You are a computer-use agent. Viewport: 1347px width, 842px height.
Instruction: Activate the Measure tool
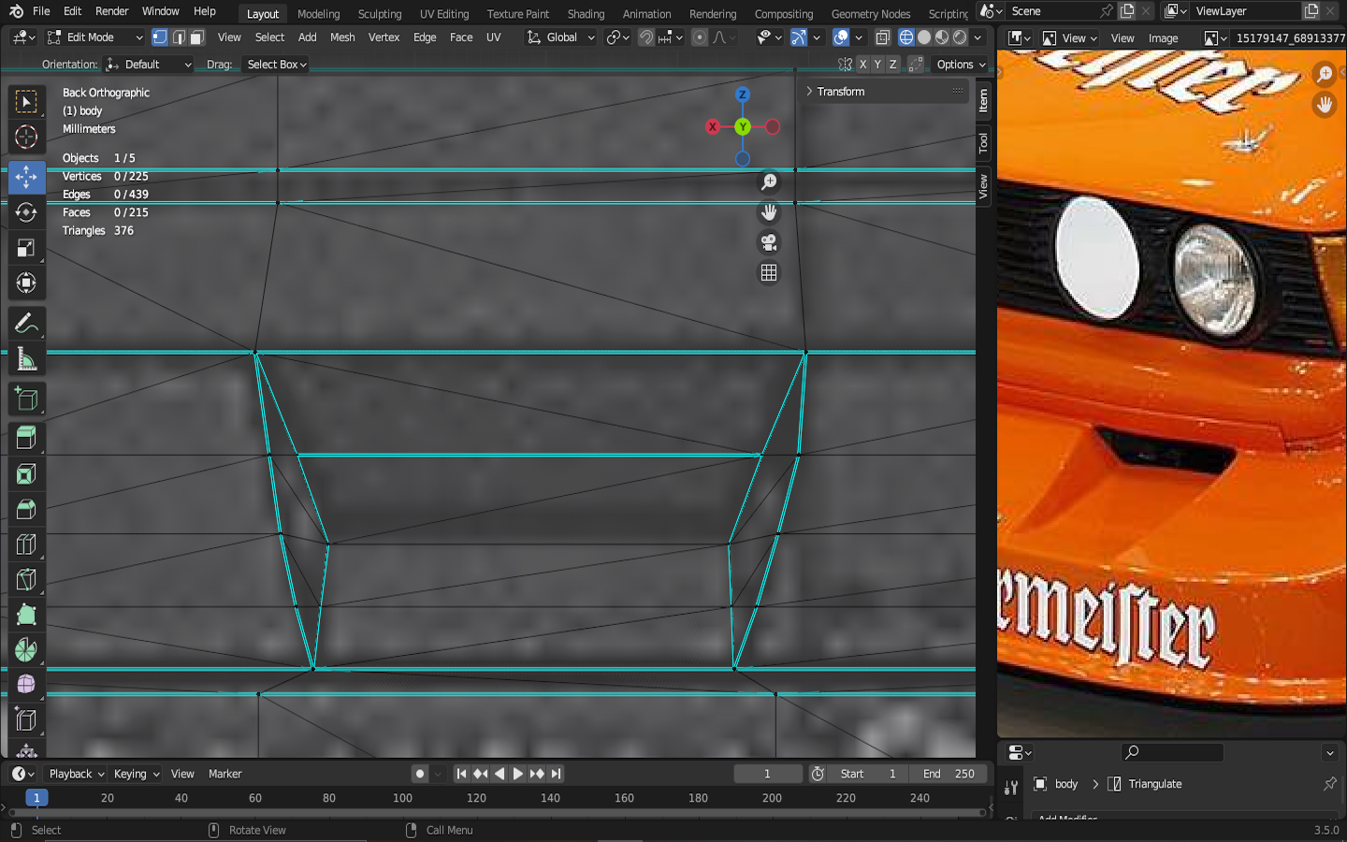[26, 359]
